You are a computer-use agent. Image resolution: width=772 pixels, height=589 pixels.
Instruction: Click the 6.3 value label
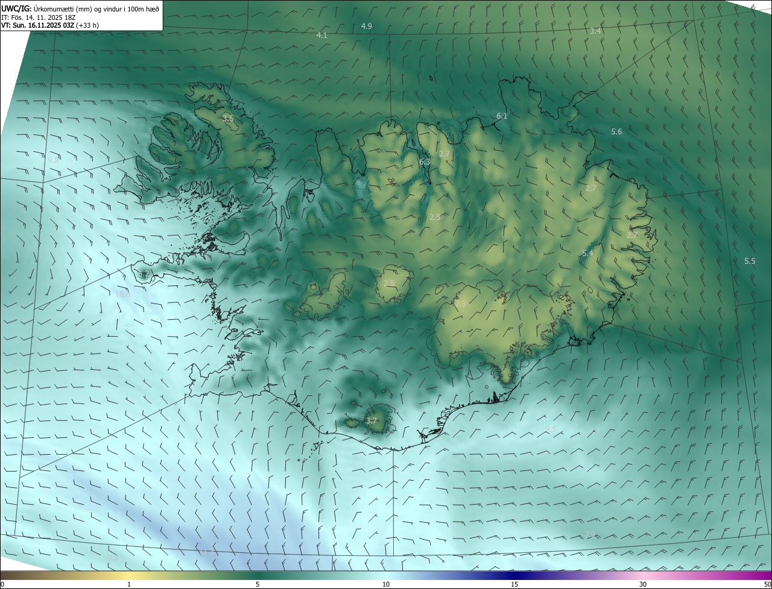425,162
